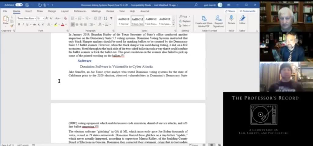313x146 pixels.
Task: Apply the Normal style
Action: click(123, 21)
